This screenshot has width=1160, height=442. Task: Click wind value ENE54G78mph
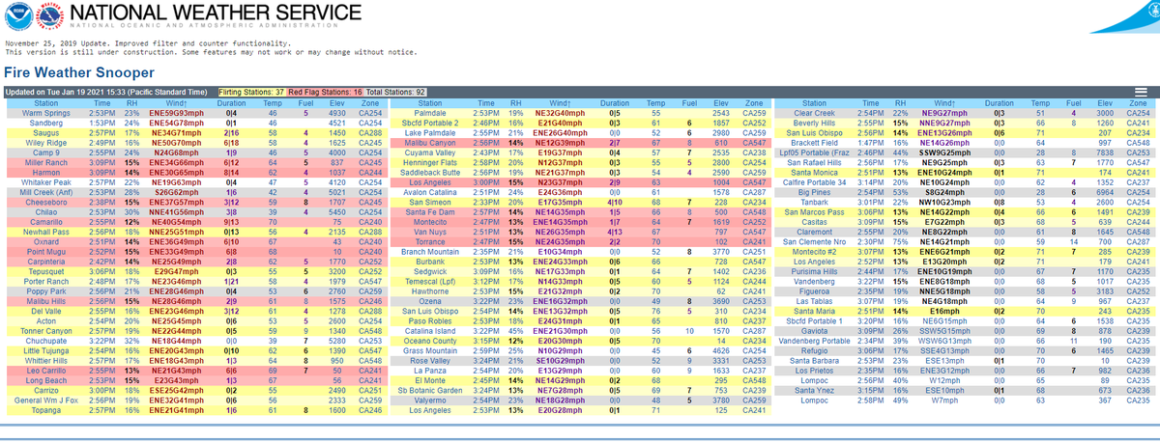pos(175,123)
